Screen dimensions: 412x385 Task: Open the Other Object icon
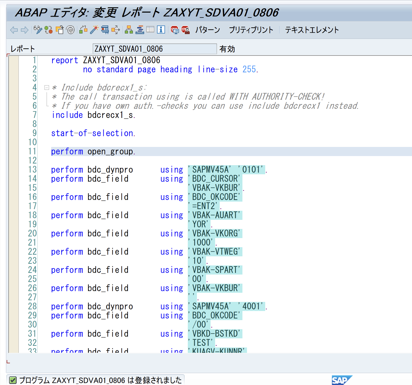click(60, 30)
